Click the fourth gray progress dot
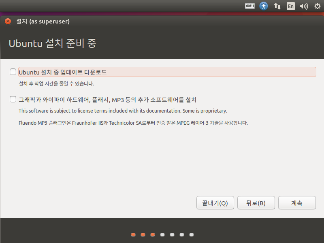 [x=162, y=234]
